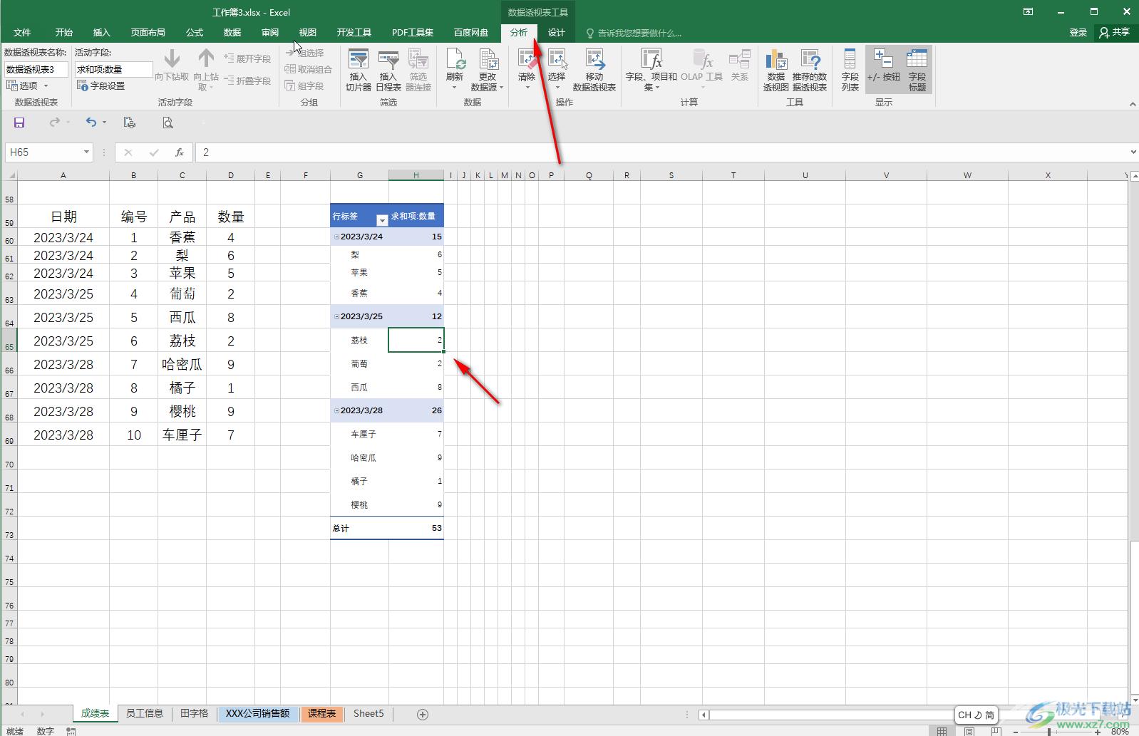
Task: Click the PivotTable Name input field
Action: [x=36, y=69]
